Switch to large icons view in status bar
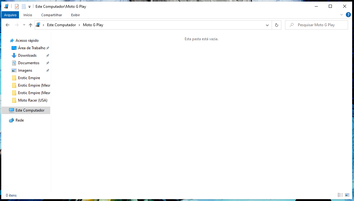 click(347, 195)
